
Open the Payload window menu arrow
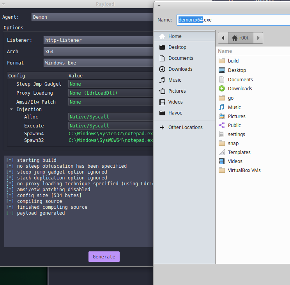(3, 4)
